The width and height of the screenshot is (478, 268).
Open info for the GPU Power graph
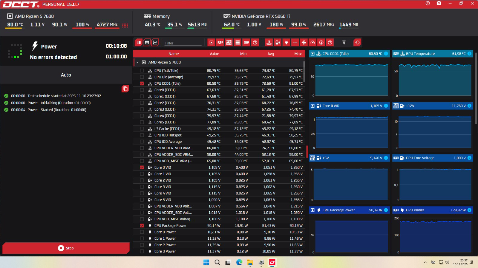pos(469,210)
